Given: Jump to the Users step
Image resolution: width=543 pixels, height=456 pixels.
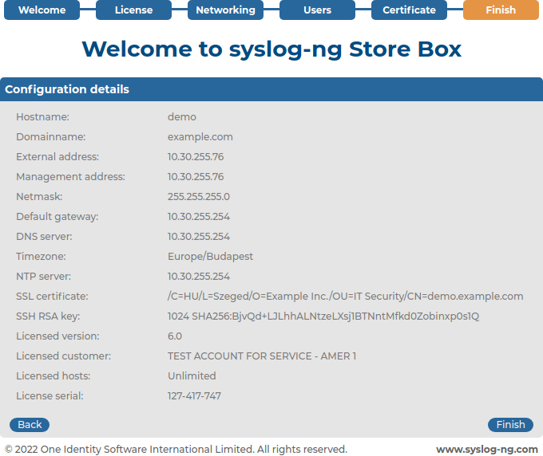Looking at the screenshot, I should [x=317, y=10].
